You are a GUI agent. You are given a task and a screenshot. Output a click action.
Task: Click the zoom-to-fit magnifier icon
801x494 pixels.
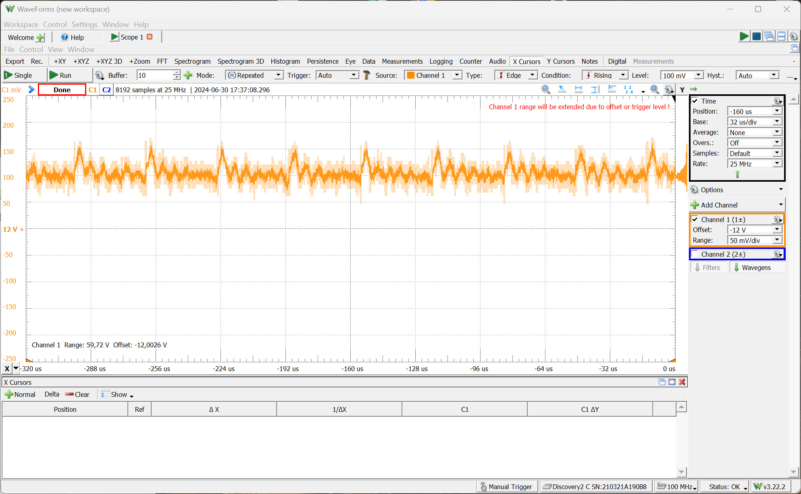655,89
